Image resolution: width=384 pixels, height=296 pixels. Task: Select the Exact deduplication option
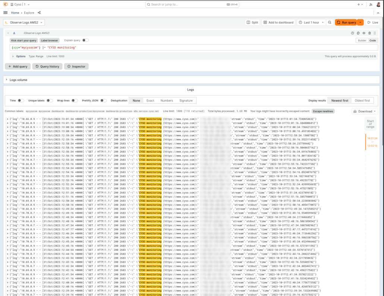point(150,100)
